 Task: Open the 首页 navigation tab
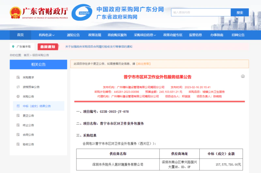(x=20, y=35)
